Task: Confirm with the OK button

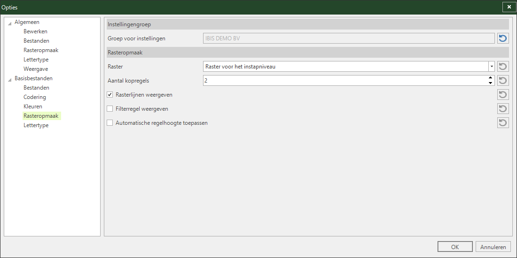Action: (x=455, y=247)
